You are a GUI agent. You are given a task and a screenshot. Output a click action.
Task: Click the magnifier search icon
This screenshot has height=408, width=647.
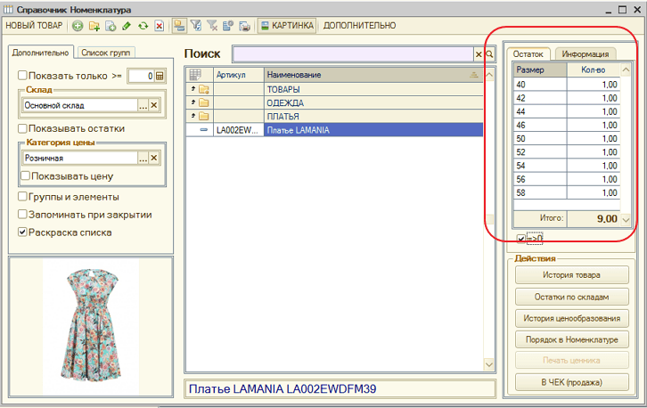pyautogui.click(x=489, y=54)
